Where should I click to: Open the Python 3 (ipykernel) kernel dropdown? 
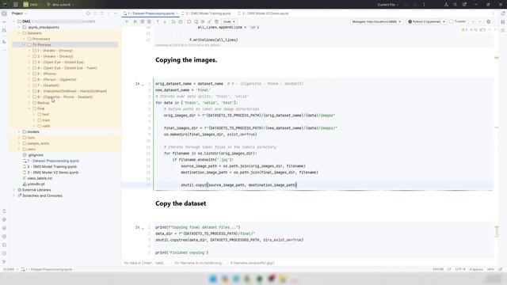426,21
